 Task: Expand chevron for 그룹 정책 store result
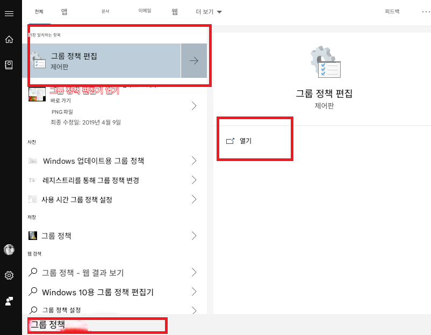point(194,236)
